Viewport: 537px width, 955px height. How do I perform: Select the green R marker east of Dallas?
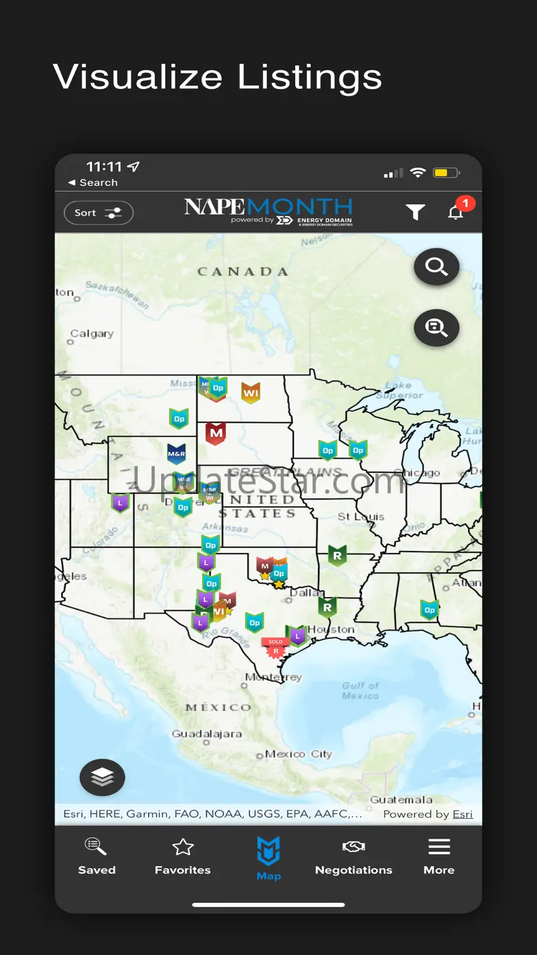pyautogui.click(x=328, y=607)
